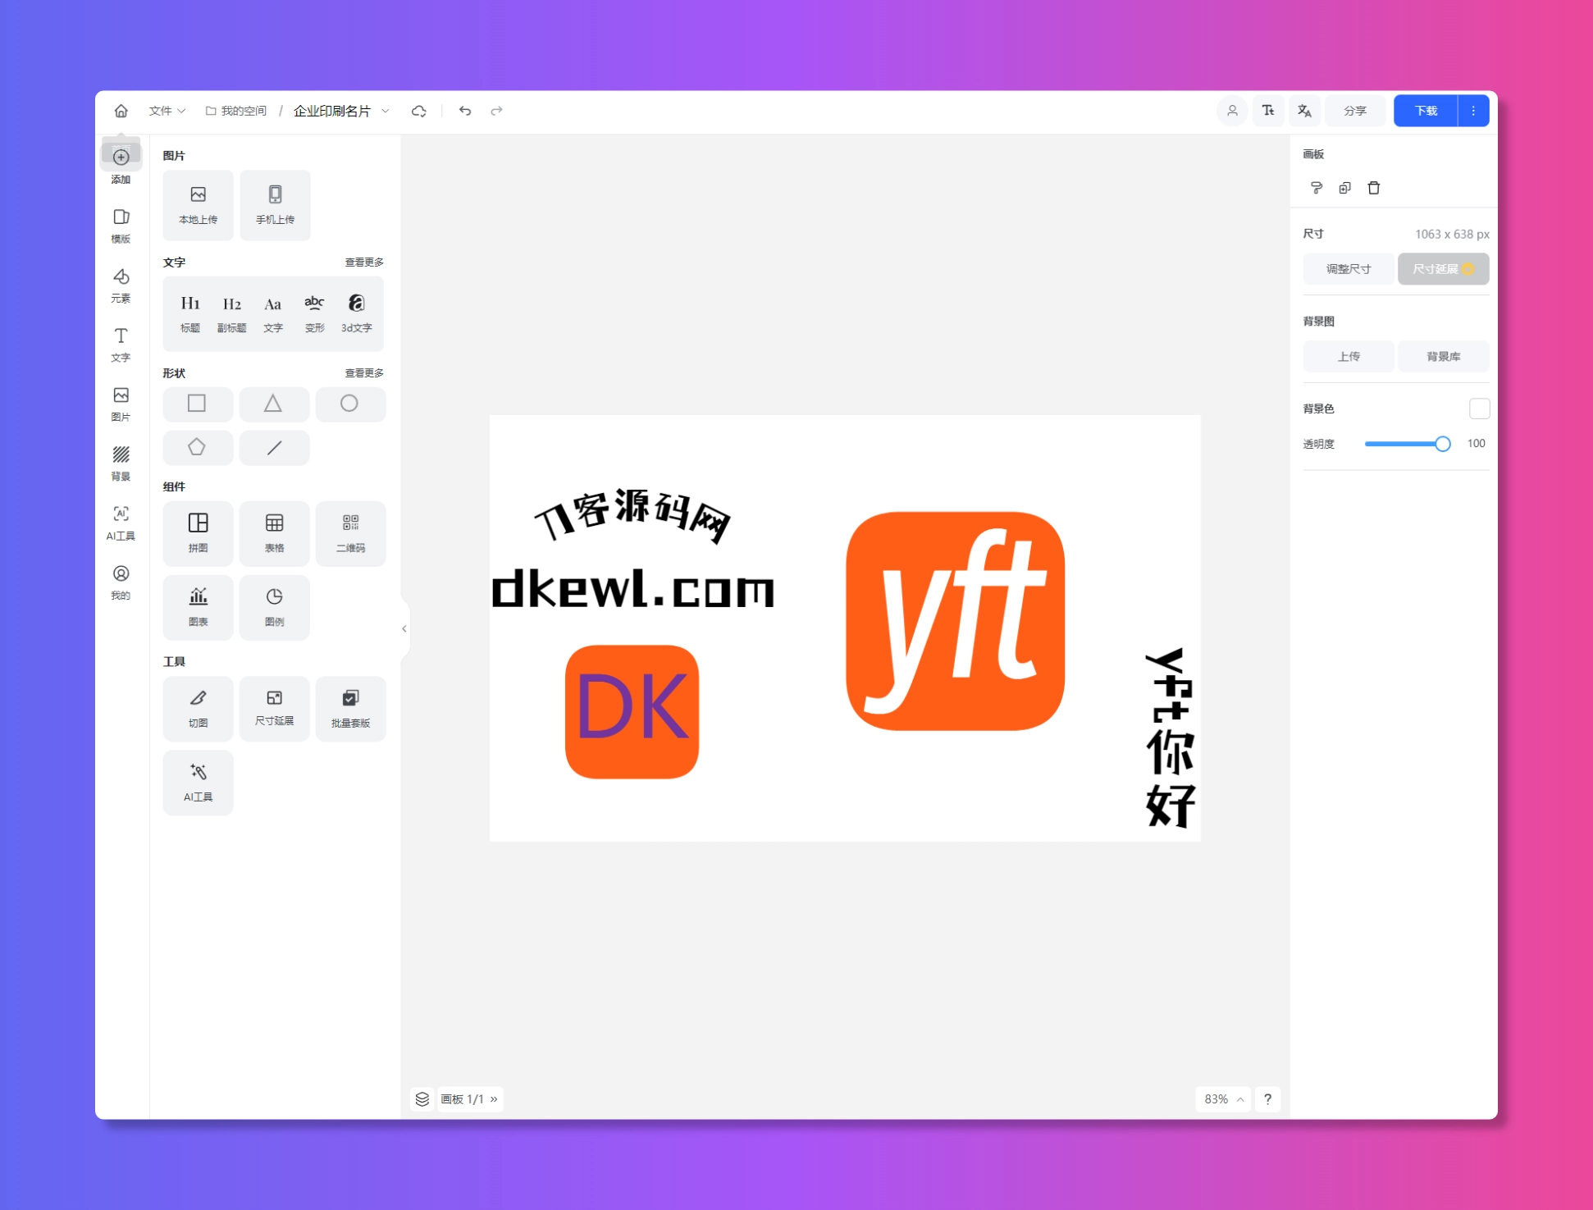Add 3d文字 element
Viewport: 1593px width, 1210px height.
coord(356,313)
